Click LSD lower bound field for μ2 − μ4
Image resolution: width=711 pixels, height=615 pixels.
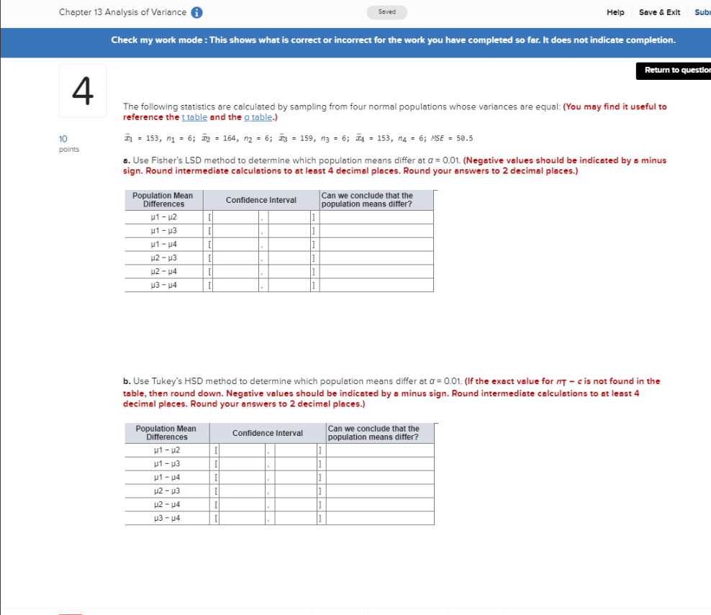[x=235, y=271]
